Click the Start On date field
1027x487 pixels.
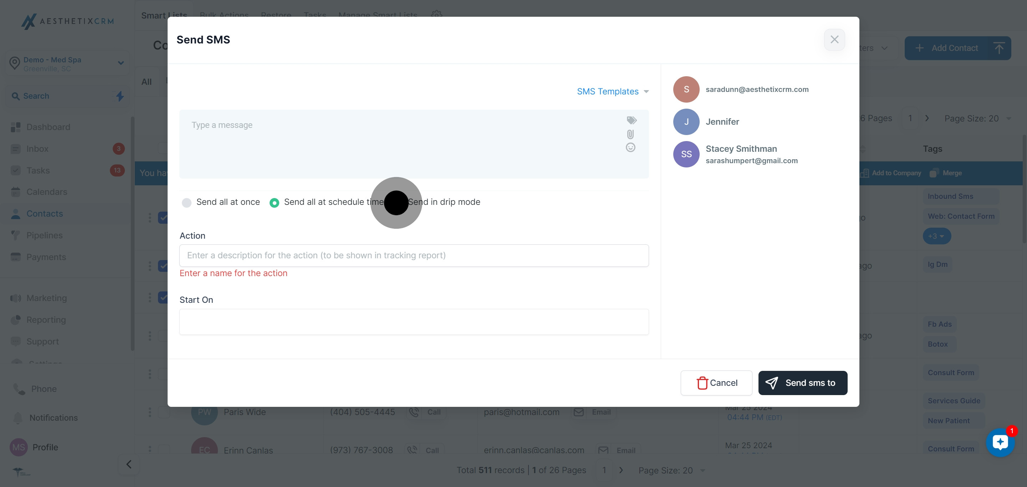414,322
